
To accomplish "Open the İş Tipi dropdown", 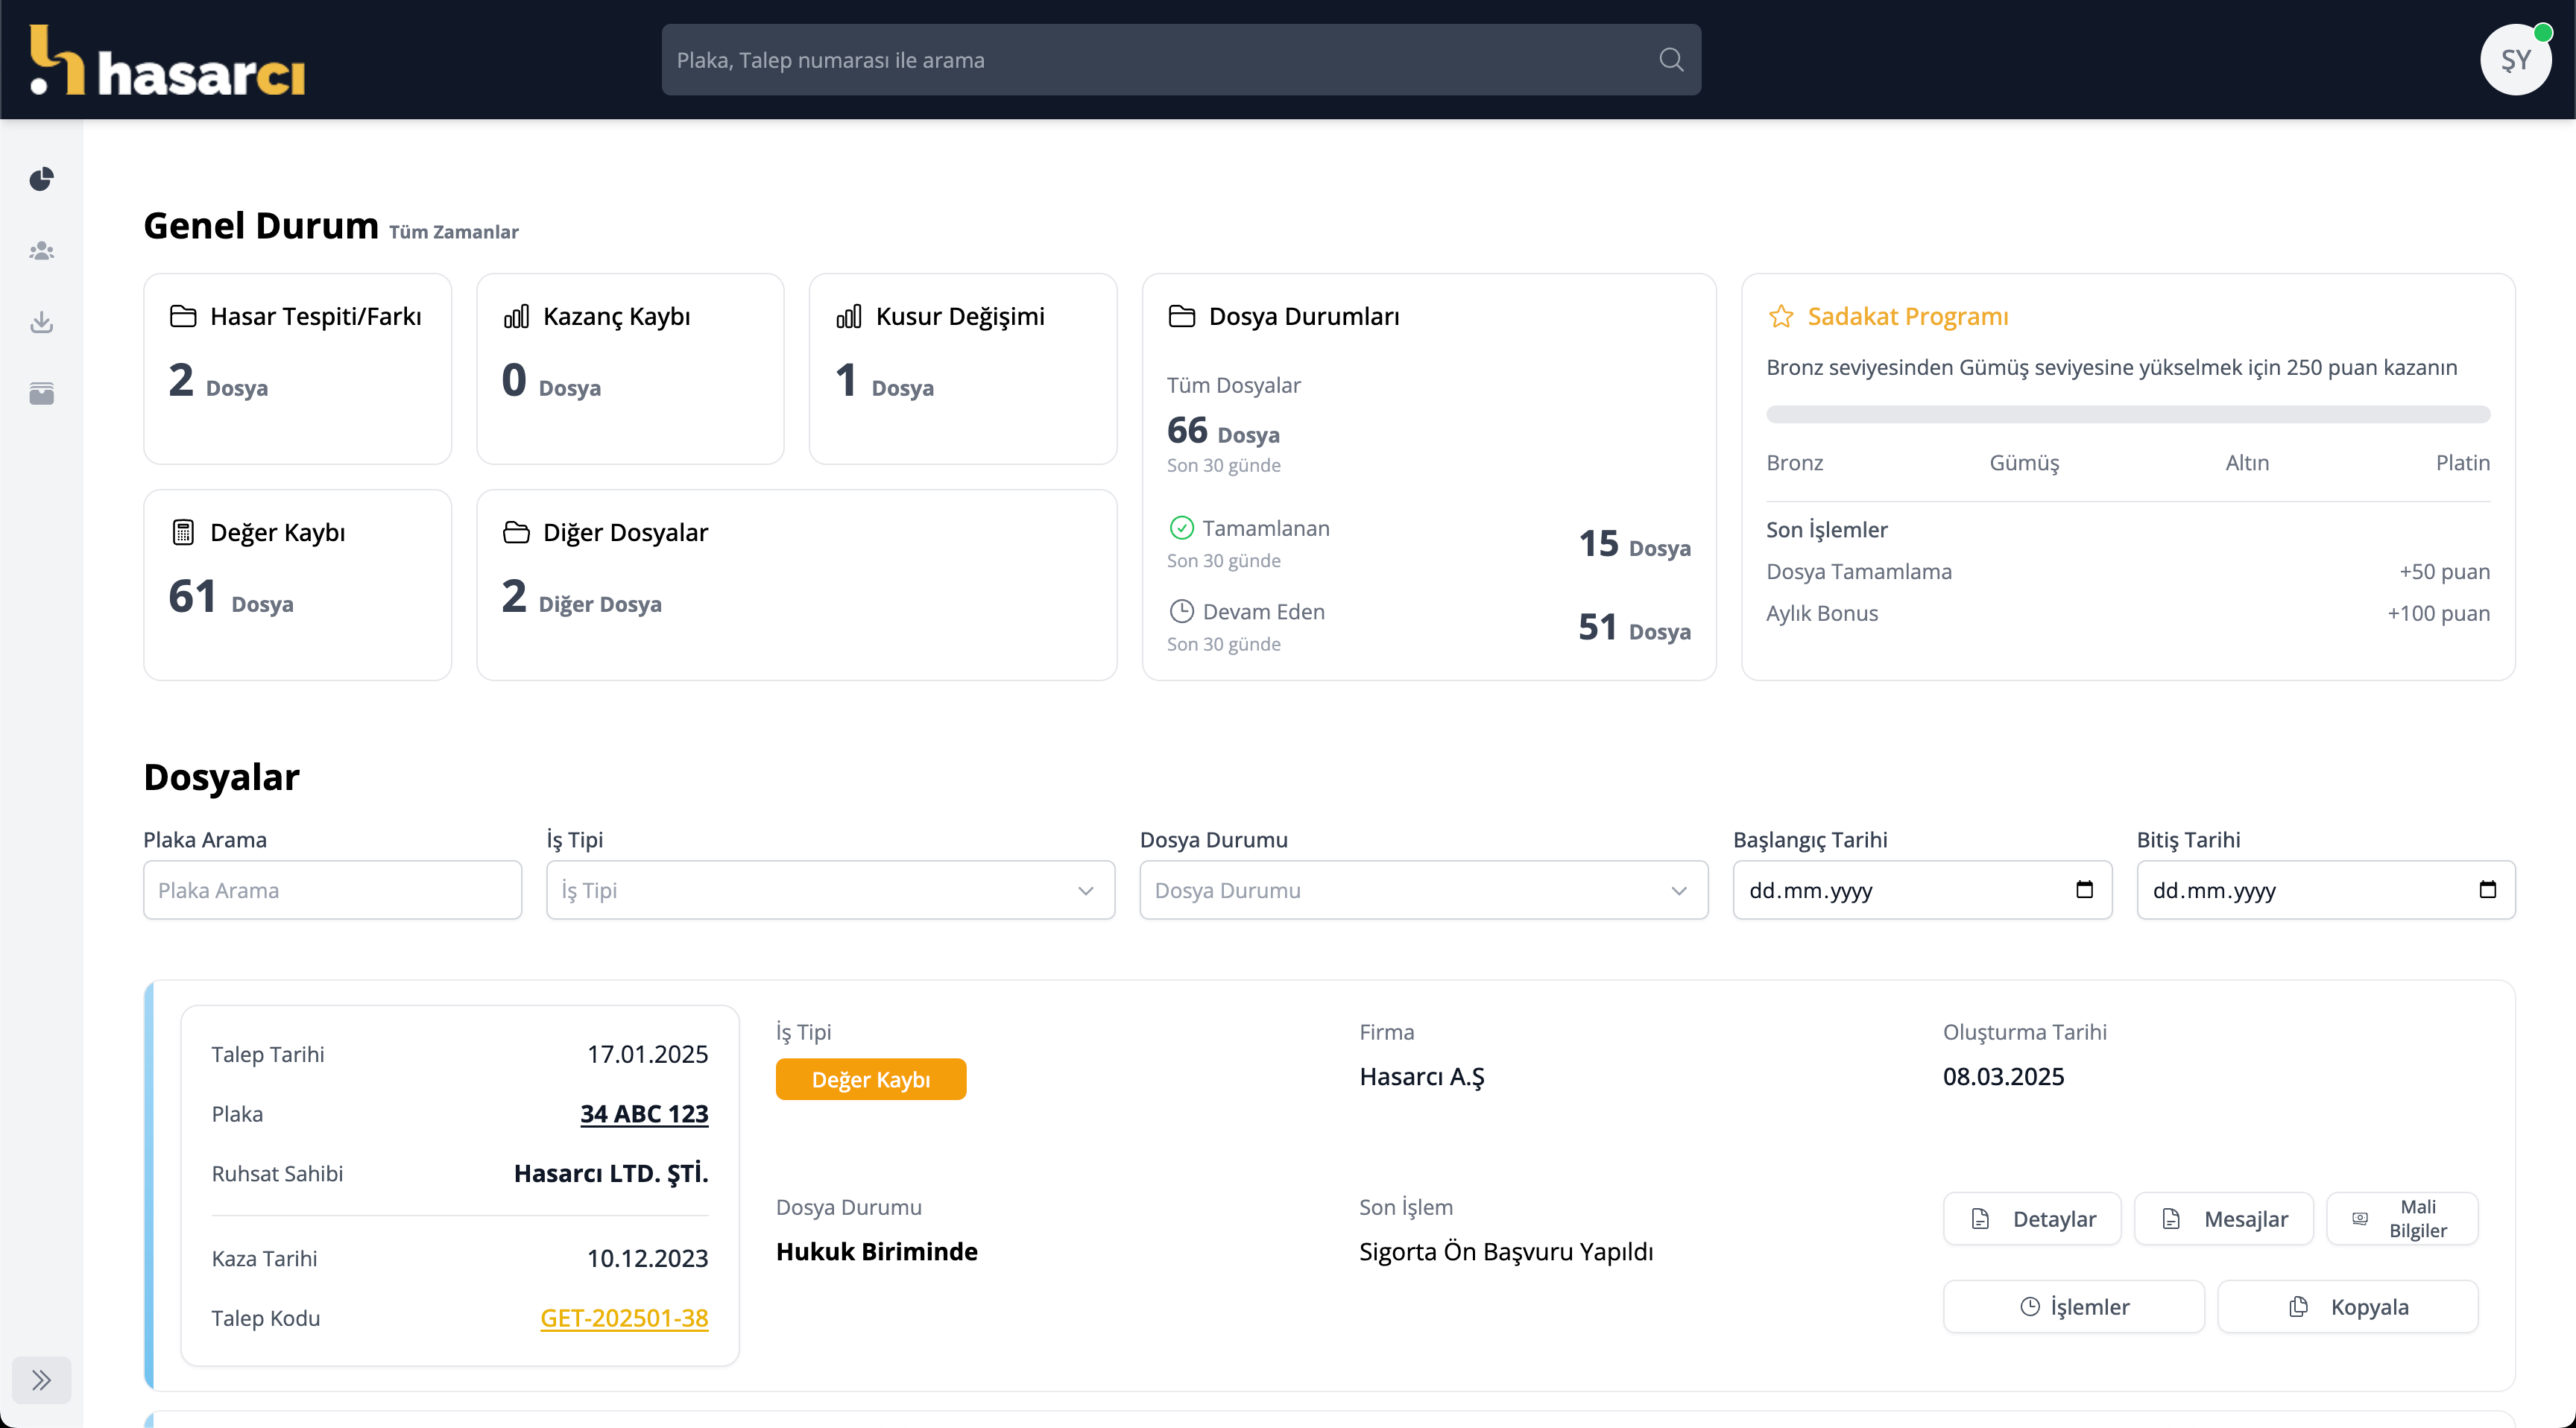I will [x=830, y=890].
